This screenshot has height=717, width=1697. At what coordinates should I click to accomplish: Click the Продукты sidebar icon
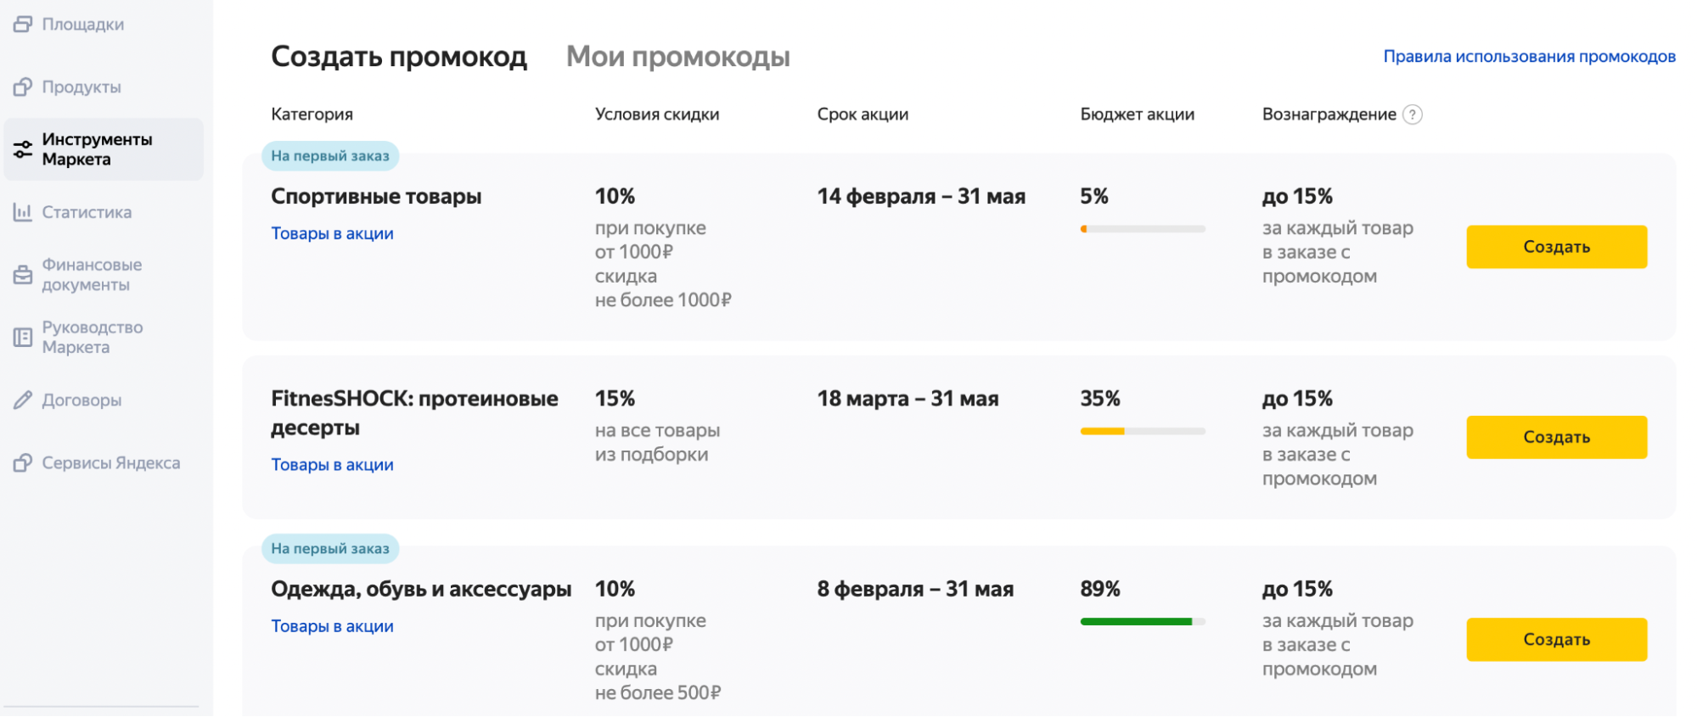pos(23,87)
